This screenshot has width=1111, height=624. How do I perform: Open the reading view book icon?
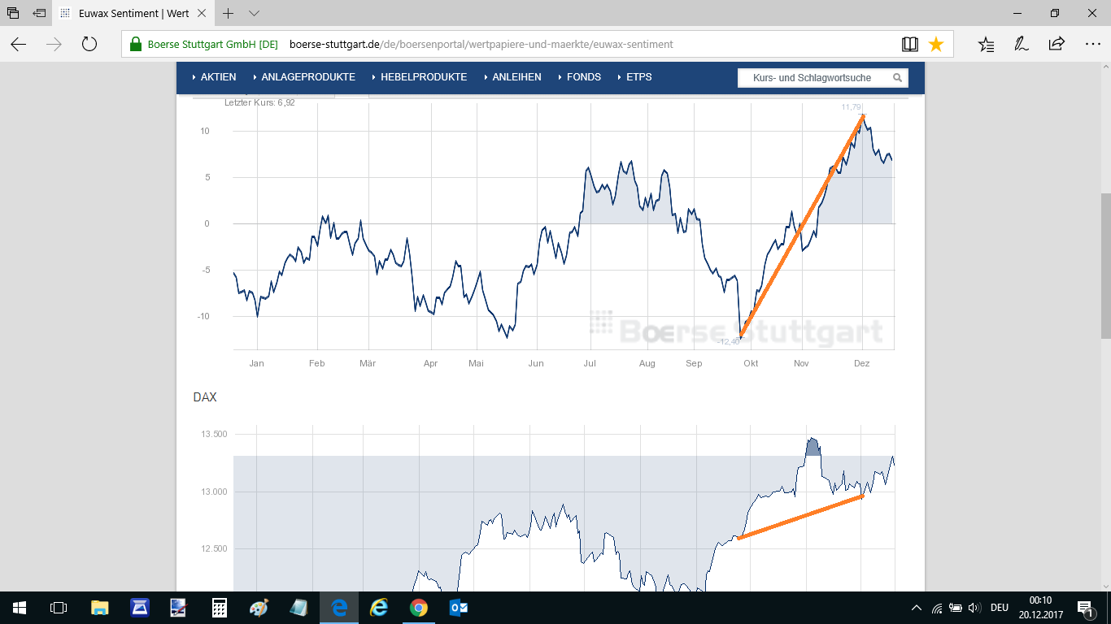coord(910,45)
